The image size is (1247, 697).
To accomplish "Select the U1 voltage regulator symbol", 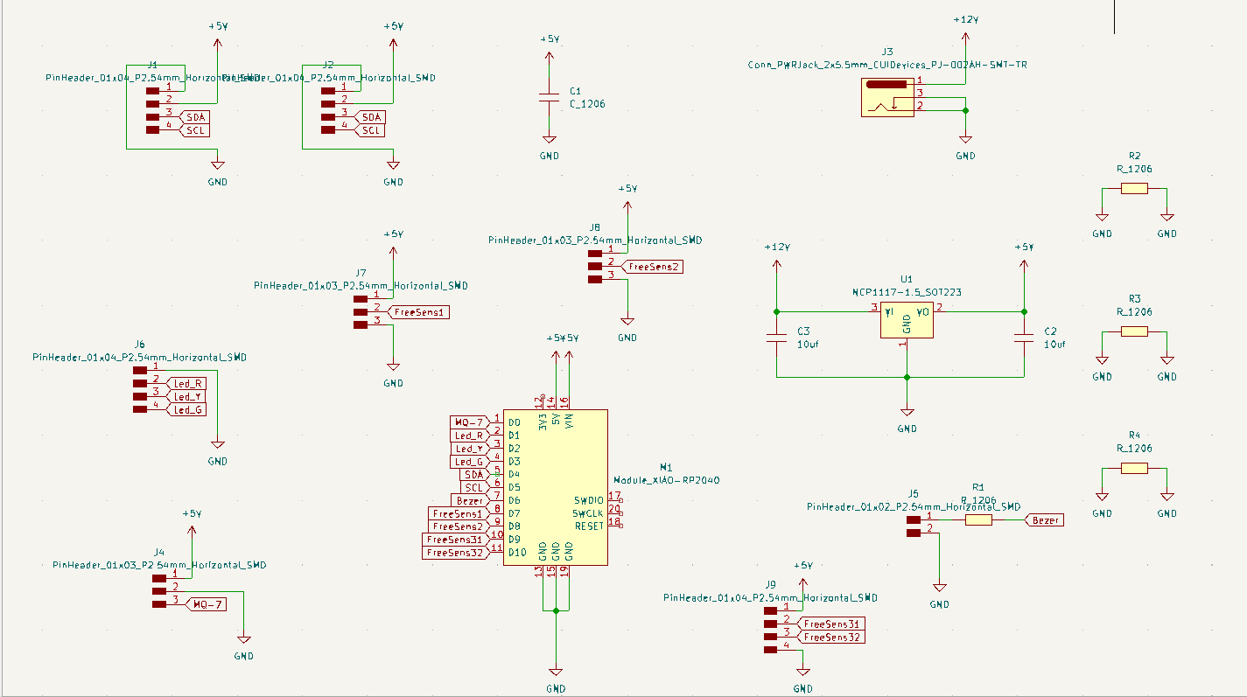I will coord(907,321).
